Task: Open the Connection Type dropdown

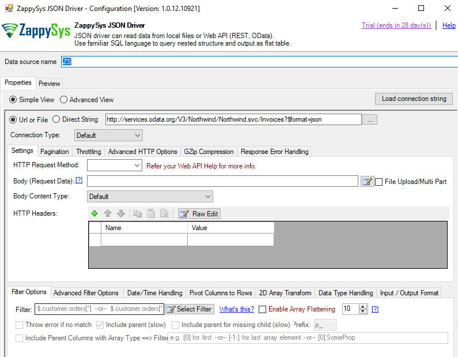Action: point(108,136)
